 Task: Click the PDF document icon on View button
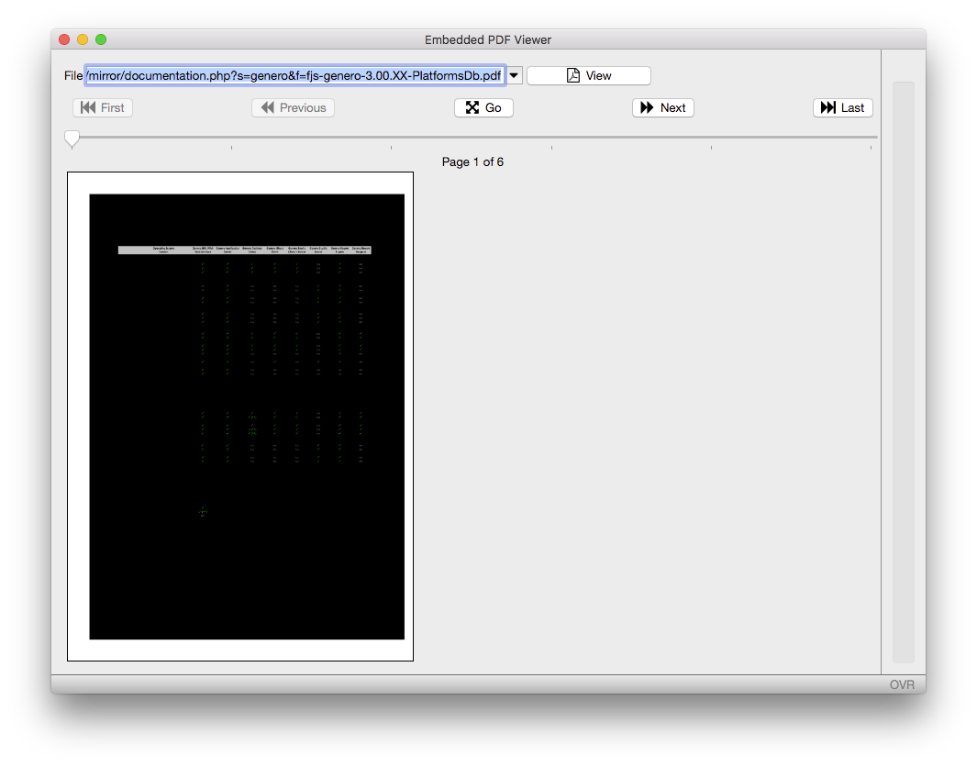coord(572,74)
